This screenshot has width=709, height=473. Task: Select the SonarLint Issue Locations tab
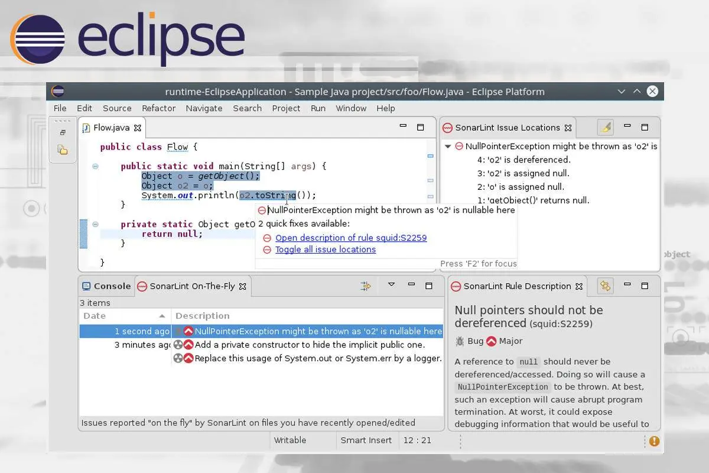tap(508, 128)
